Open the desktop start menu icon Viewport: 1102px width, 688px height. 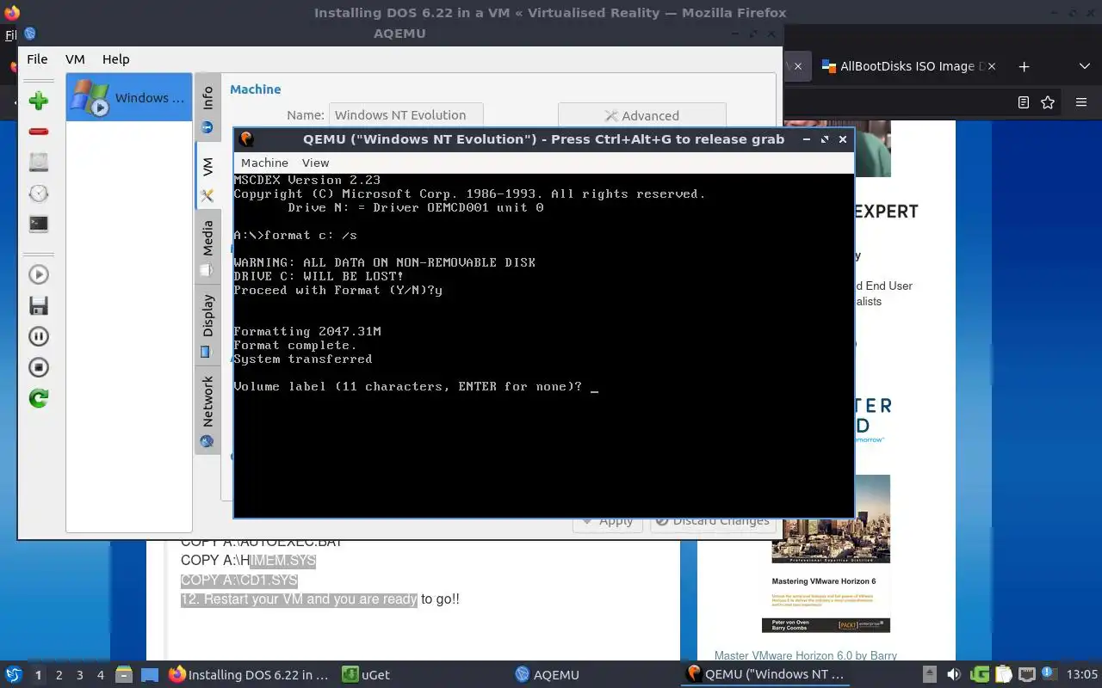14,675
